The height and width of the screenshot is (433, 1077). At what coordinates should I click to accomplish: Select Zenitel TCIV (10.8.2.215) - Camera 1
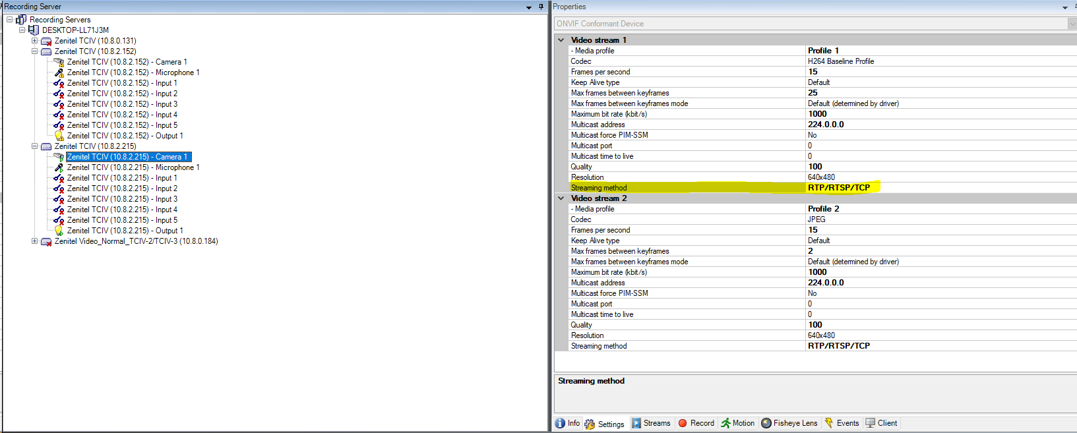(x=129, y=157)
